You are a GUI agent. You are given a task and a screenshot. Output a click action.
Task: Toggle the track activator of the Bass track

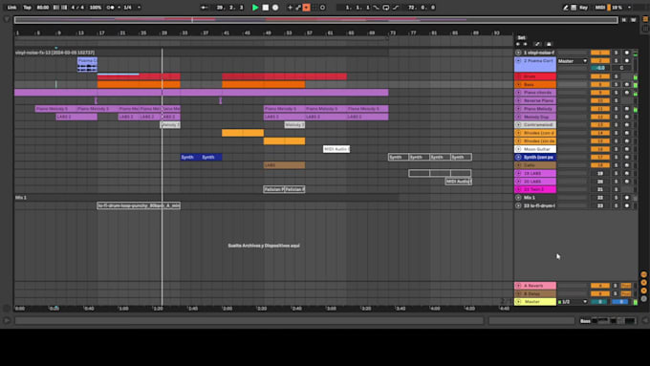coord(600,84)
